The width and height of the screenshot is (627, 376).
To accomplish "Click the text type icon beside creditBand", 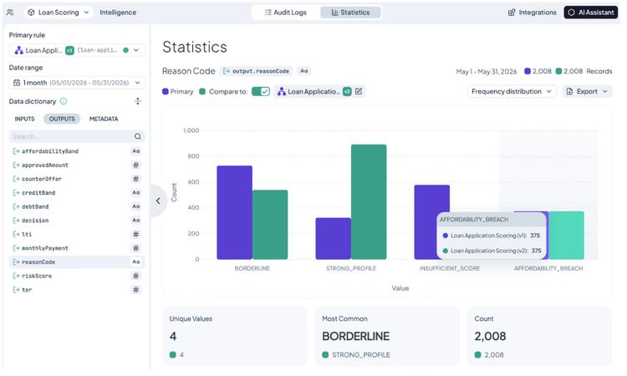I will [x=136, y=193].
